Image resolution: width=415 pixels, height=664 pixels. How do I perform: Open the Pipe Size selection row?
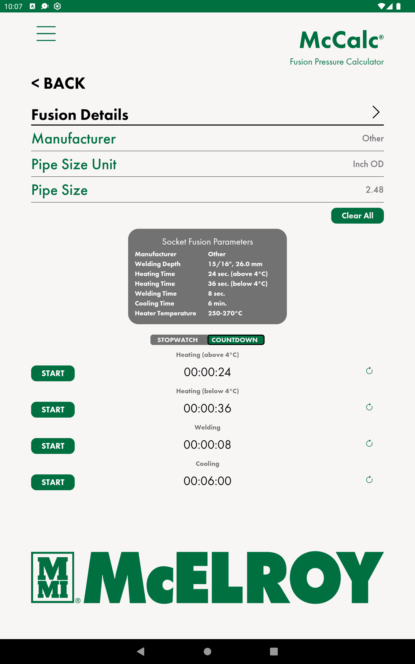(208, 190)
